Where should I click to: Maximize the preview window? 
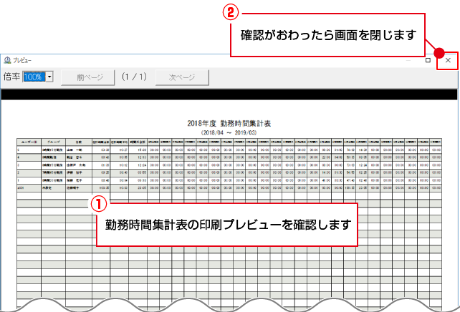pyautogui.click(x=428, y=61)
